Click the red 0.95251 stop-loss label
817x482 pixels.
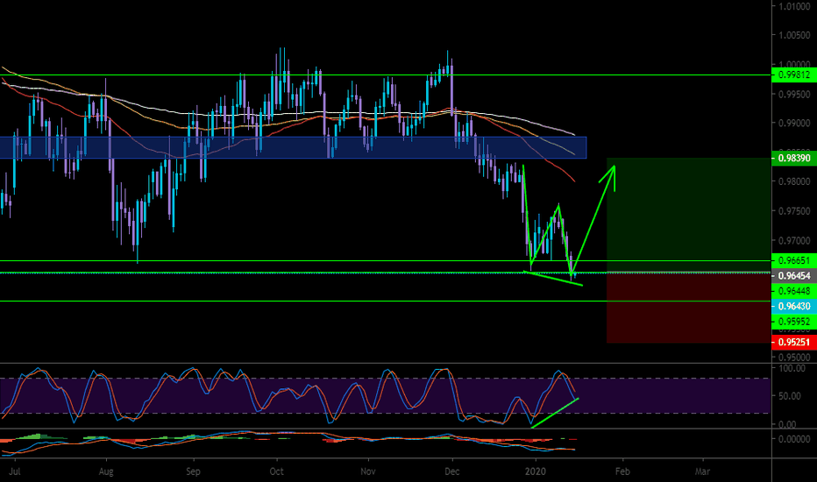[x=793, y=342]
